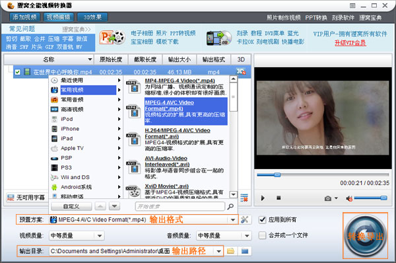
Task: Expand the iPhone submenu arrow
Action: coord(119,129)
